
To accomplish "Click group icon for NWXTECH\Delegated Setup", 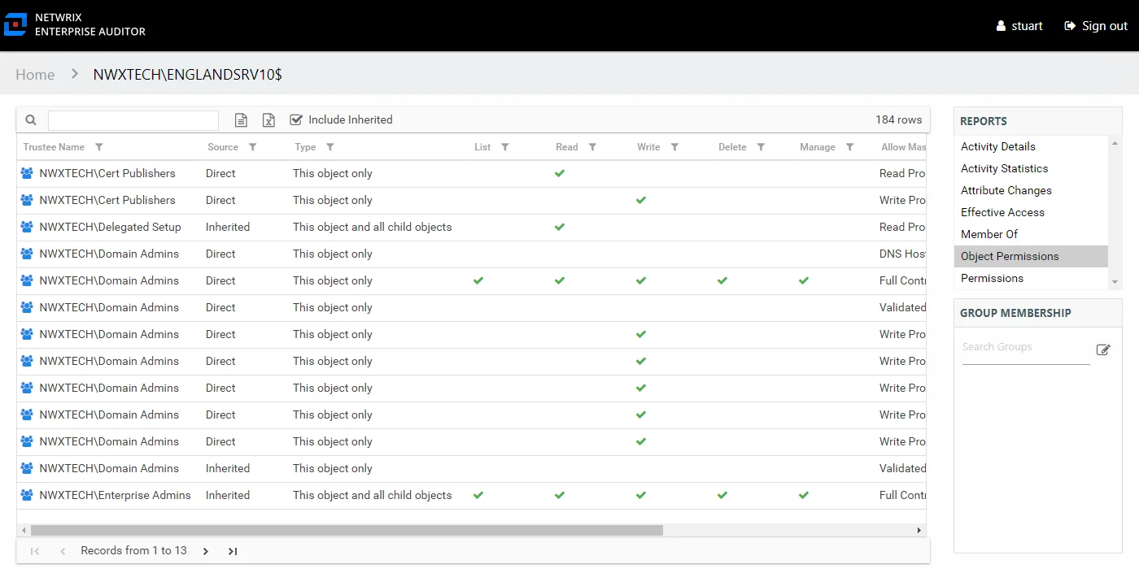I will coord(27,227).
